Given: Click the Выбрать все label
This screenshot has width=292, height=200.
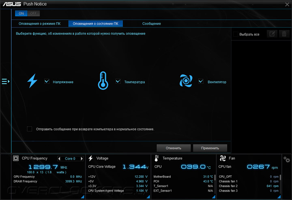Looking at the screenshot, I should [249, 34].
